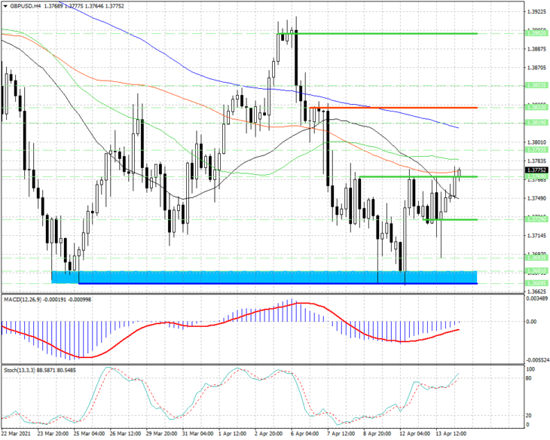
Task: Click the 1.38535 green price label
Action: [536, 85]
